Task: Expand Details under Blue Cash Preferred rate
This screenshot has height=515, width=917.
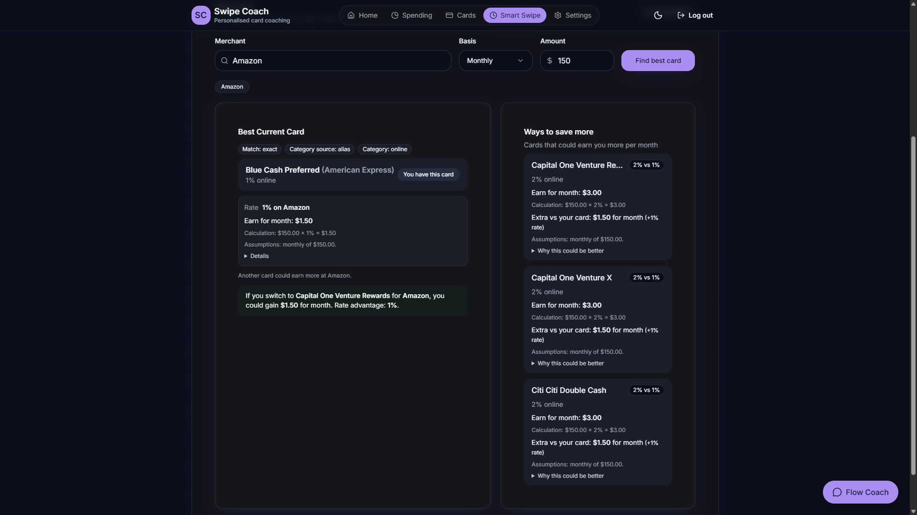Action: [x=257, y=256]
